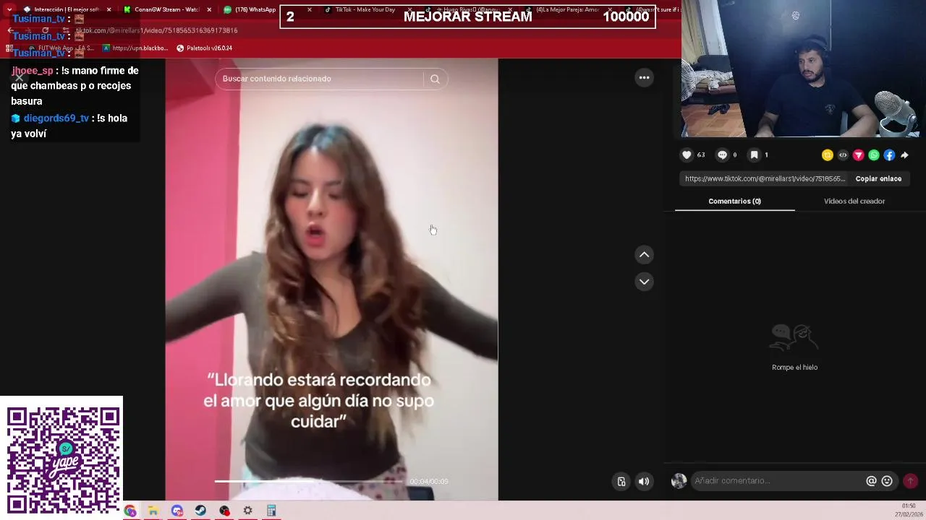Open more share options arrow icon

pyautogui.click(x=904, y=155)
